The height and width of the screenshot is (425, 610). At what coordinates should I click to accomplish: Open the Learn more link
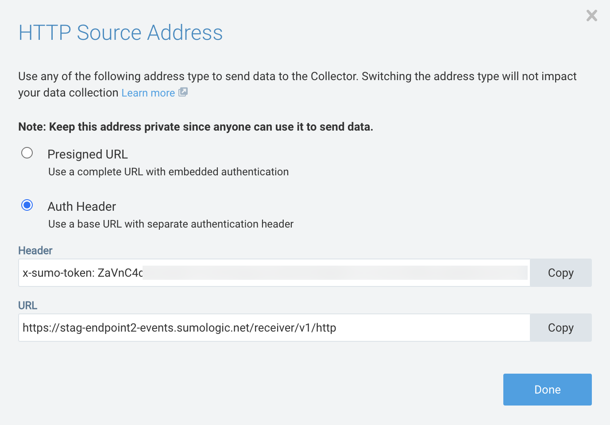coord(148,93)
